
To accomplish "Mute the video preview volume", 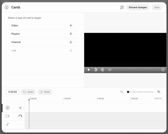I will [x=109, y=70].
